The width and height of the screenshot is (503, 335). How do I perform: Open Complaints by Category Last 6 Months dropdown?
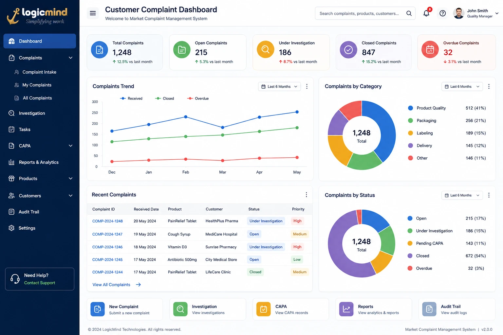[462, 86]
